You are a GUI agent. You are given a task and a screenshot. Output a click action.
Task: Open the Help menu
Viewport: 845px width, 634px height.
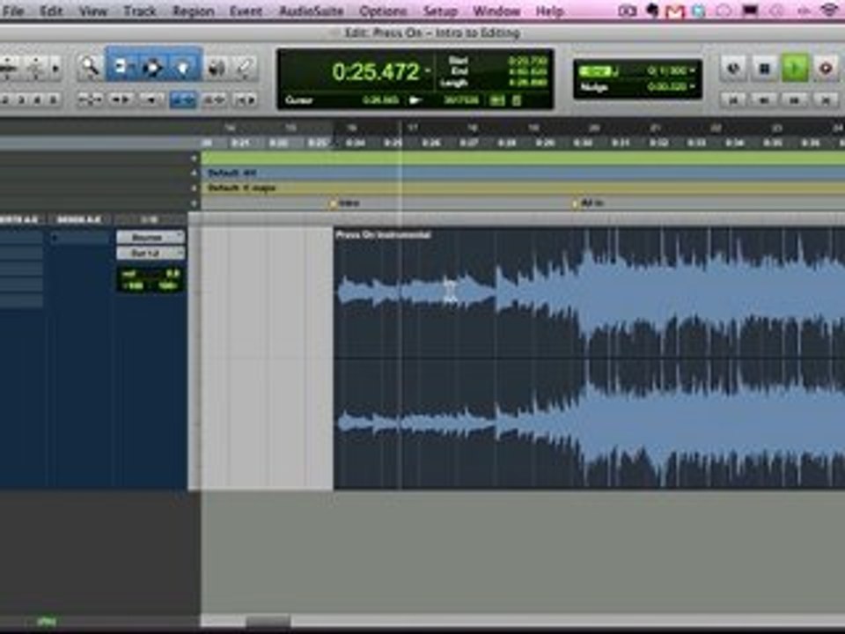pyautogui.click(x=549, y=11)
